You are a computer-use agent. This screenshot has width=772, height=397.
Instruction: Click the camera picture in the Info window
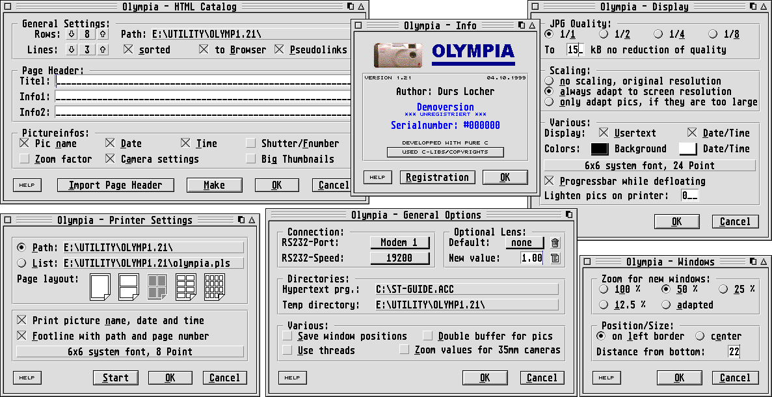[398, 55]
